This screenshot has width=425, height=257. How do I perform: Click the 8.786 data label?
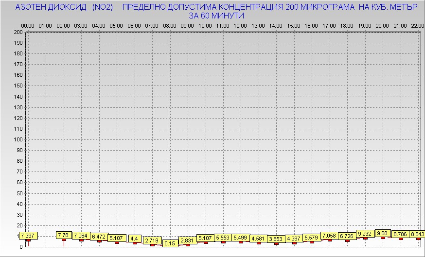click(400, 234)
